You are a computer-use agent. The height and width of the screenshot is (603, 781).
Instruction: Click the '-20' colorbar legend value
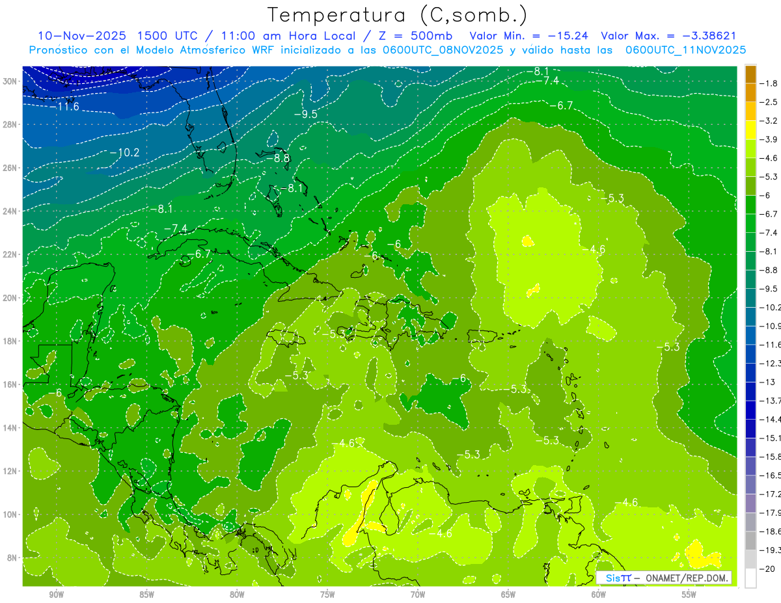click(767, 569)
